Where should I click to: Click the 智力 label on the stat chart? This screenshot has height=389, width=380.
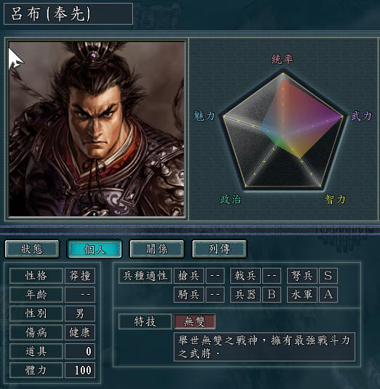[x=335, y=199]
